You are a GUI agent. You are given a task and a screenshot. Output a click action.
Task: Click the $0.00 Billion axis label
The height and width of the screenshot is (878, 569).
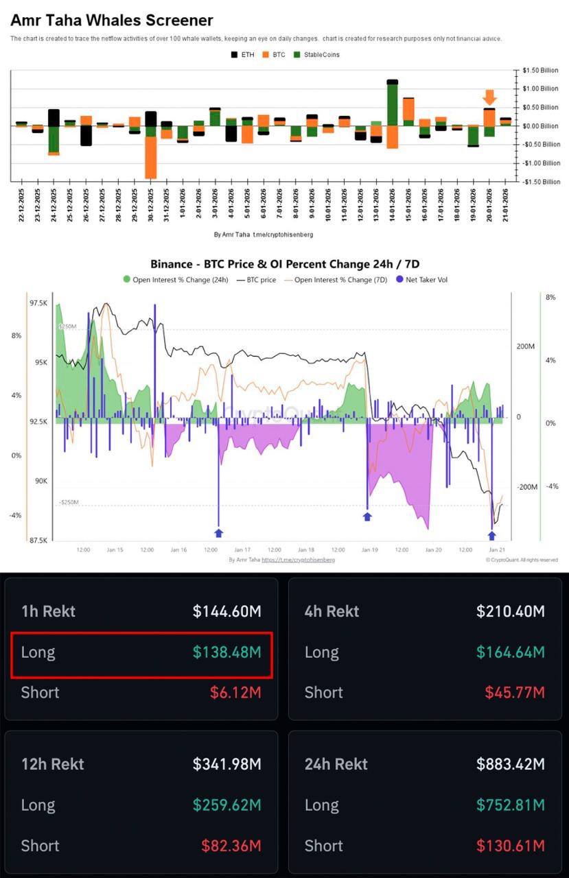(x=540, y=126)
